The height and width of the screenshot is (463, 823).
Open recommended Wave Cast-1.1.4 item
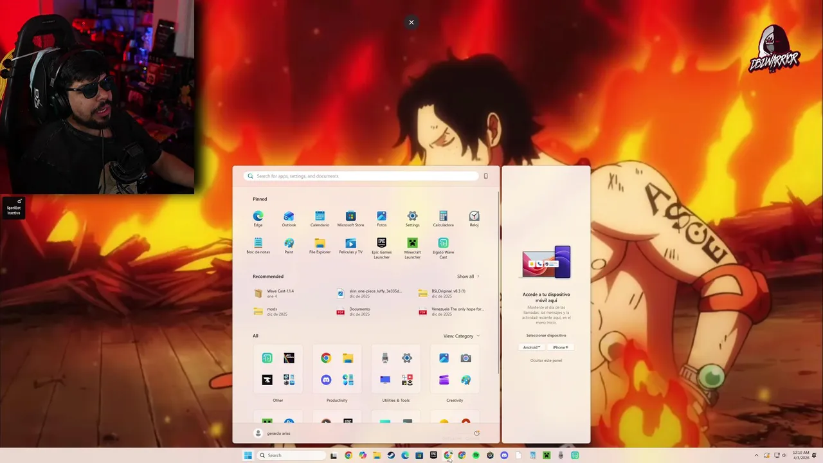click(275, 293)
